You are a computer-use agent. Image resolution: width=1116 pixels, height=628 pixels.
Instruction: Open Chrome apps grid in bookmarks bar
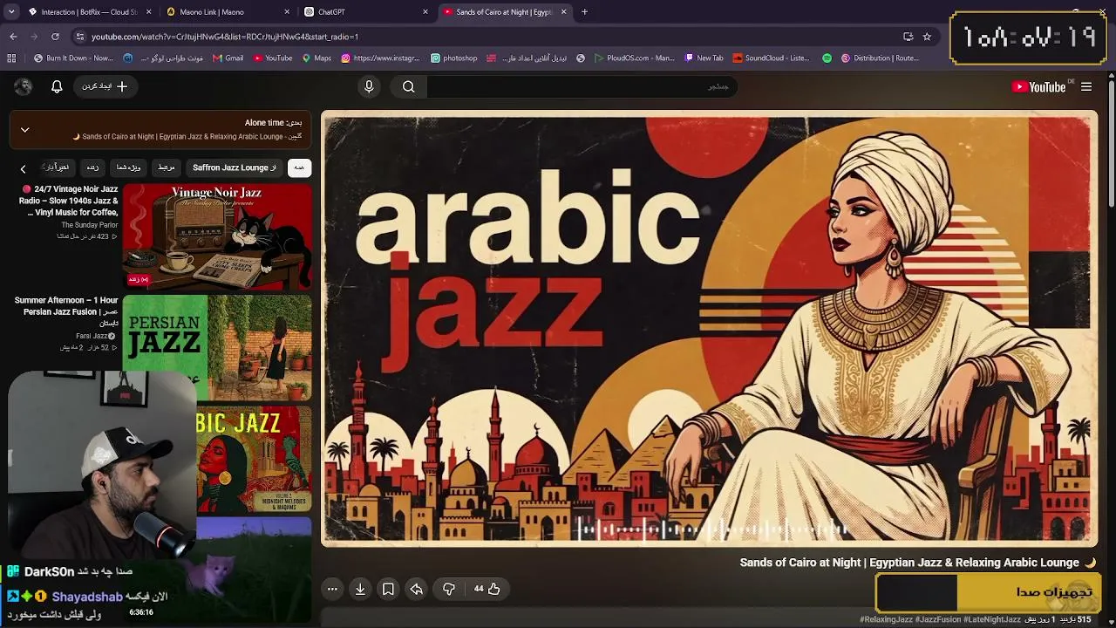11,58
